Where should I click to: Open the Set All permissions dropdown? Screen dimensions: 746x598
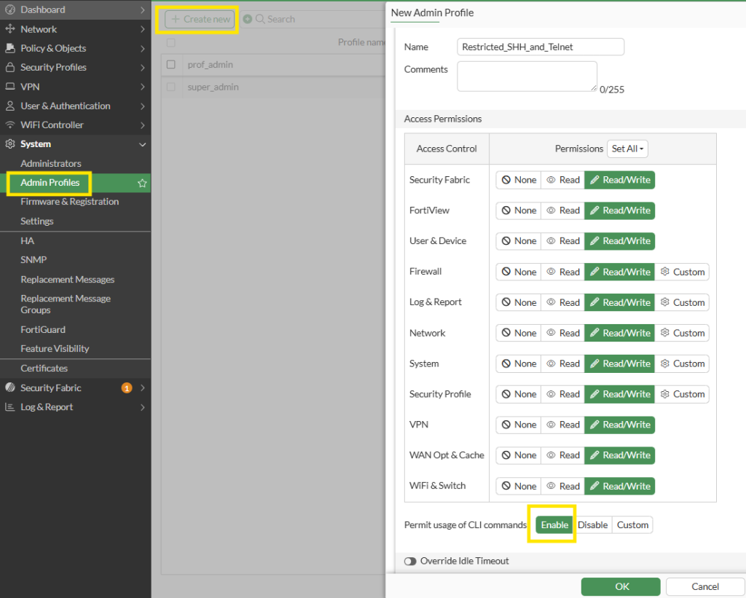(x=627, y=149)
